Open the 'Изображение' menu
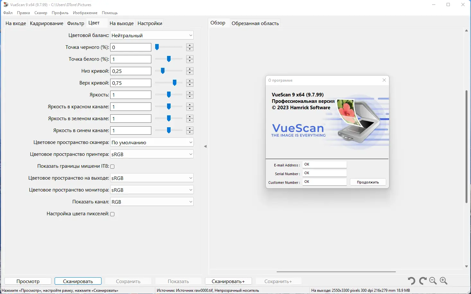The image size is (471, 294). 85,13
